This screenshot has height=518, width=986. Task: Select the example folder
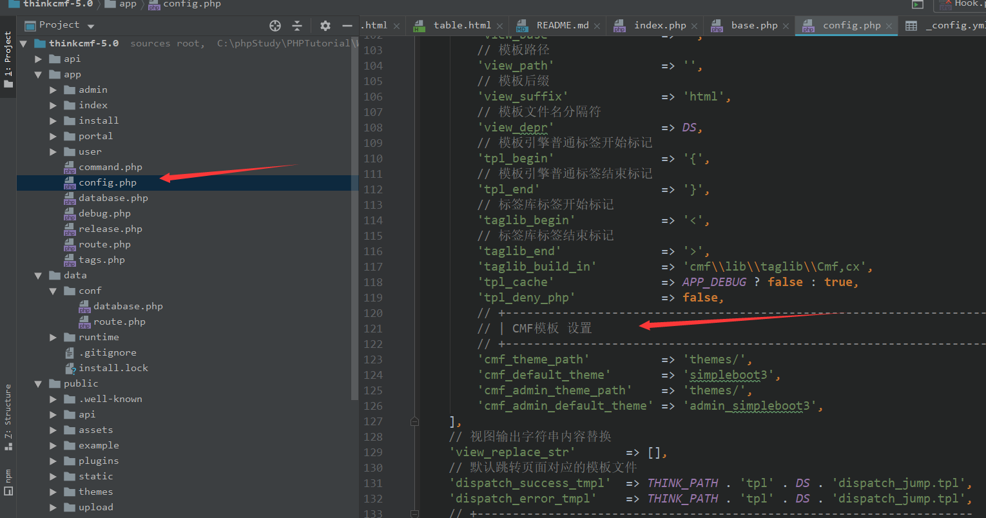pyautogui.click(x=99, y=446)
